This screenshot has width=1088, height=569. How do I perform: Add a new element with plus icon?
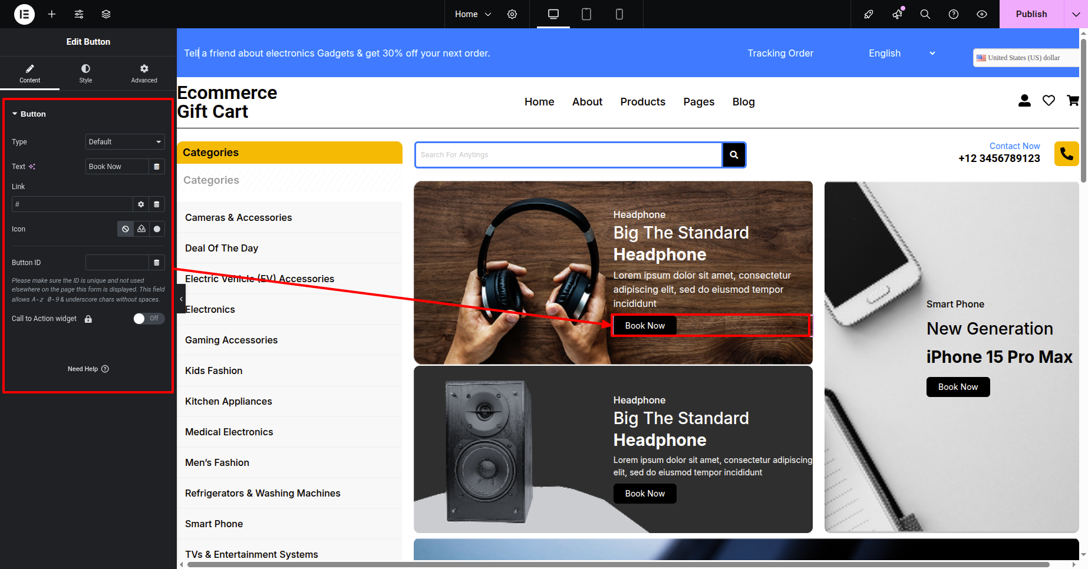(52, 14)
